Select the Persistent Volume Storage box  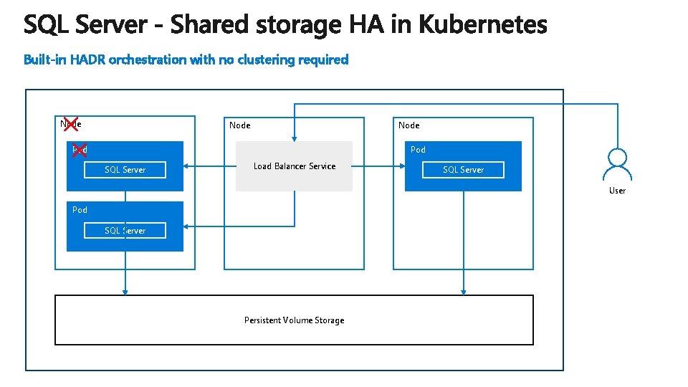coord(294,320)
